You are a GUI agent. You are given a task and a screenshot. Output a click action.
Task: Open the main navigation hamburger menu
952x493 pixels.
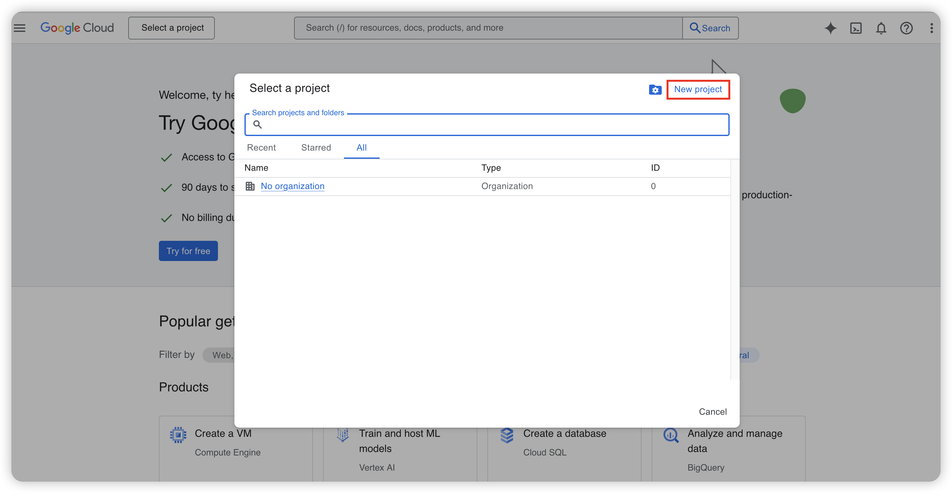click(x=20, y=28)
